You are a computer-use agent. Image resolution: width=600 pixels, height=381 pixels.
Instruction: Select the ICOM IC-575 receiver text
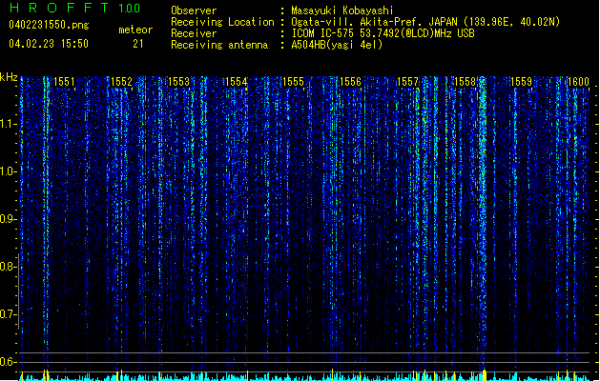[383, 33]
